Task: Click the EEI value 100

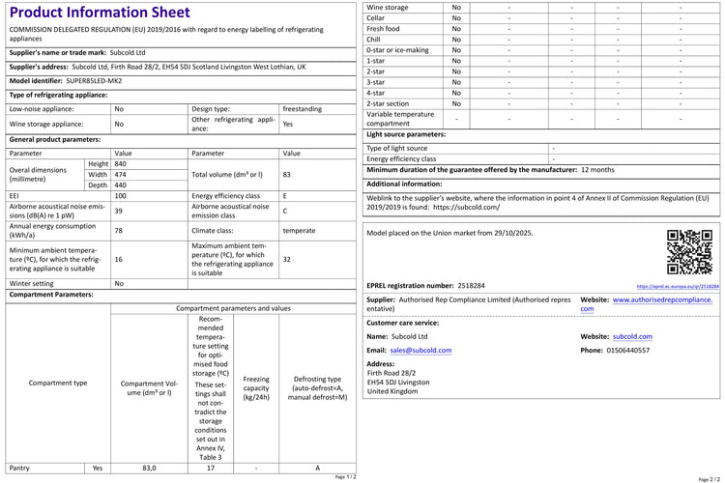Action: 120,196
